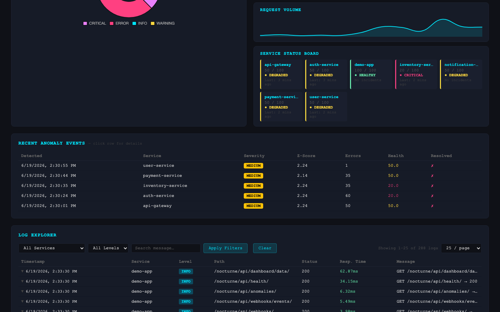Image resolution: width=500 pixels, height=312 pixels.
Task: Open the All Levels dropdown
Action: pos(108,248)
